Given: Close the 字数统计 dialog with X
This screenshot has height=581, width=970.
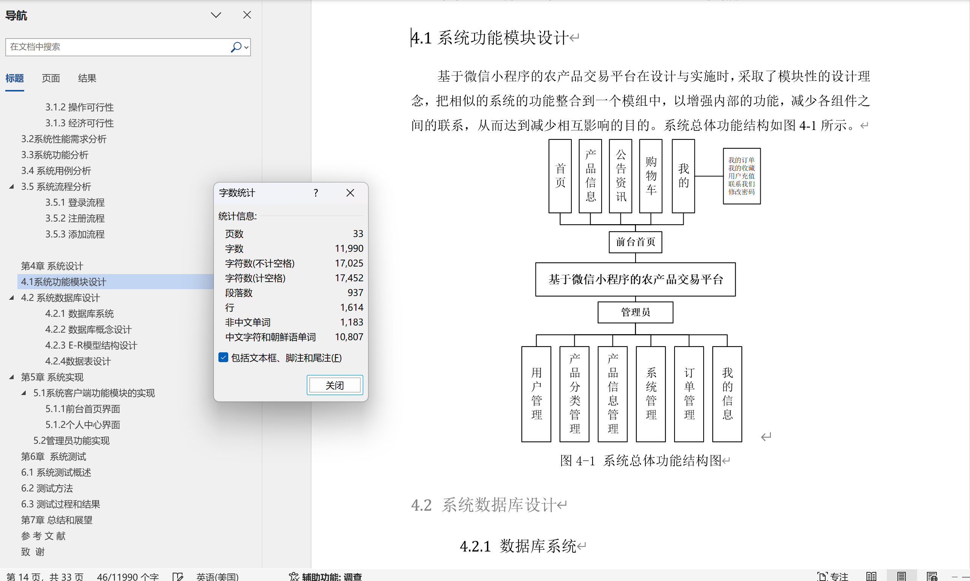Looking at the screenshot, I should [x=350, y=193].
